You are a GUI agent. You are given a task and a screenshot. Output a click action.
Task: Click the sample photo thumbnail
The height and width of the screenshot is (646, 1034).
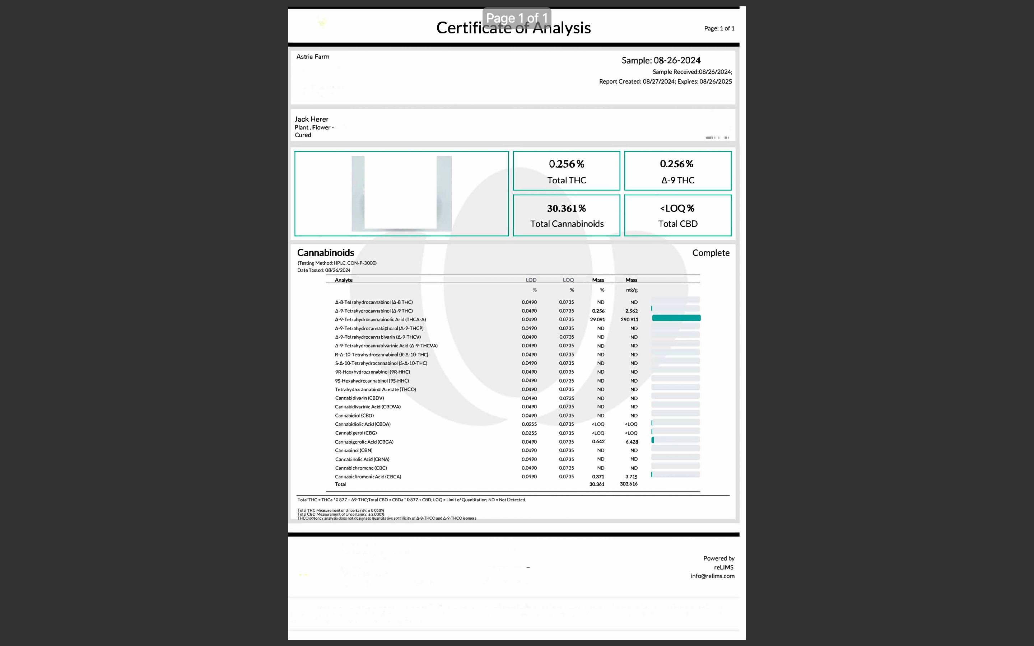(x=401, y=193)
